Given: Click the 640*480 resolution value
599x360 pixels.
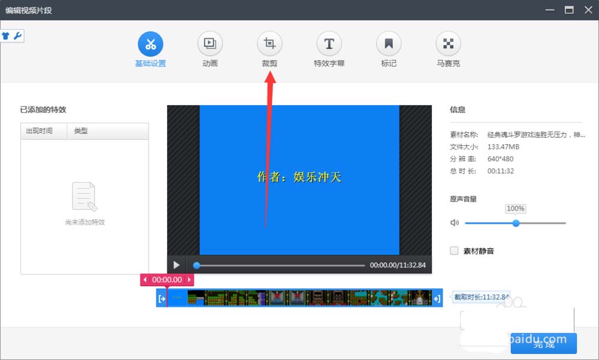Looking at the screenshot, I should tap(500, 159).
